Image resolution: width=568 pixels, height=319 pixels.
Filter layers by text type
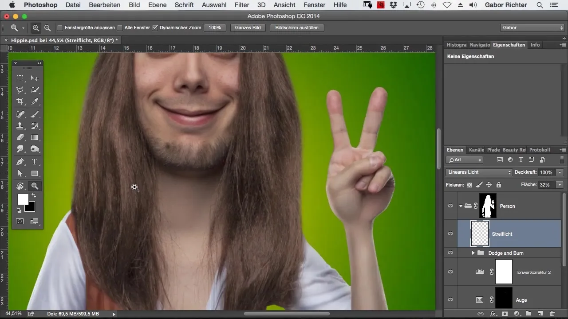pos(521,160)
